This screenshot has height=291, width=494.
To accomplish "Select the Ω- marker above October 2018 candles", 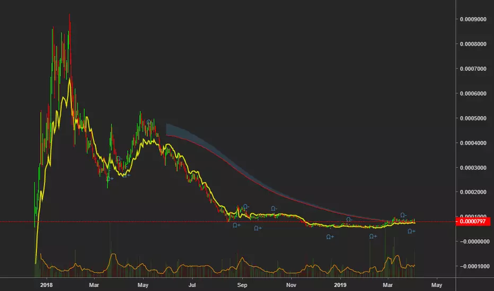I will tap(274, 208).
